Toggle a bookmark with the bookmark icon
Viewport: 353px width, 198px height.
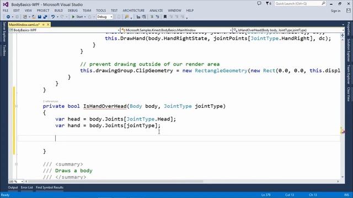click(x=165, y=17)
